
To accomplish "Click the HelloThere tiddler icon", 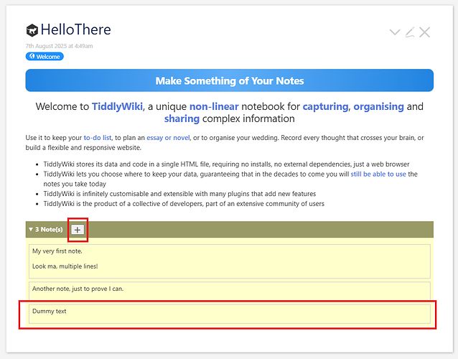I will click(32, 30).
